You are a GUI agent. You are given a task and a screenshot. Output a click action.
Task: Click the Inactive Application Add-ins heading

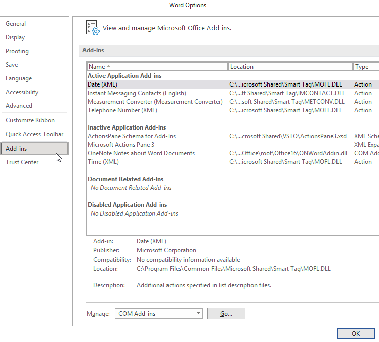(x=127, y=127)
